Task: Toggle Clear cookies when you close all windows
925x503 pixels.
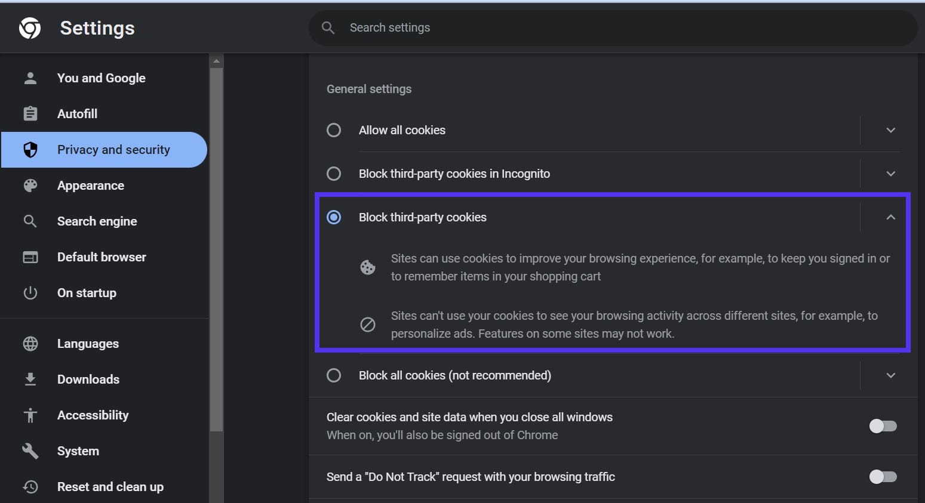Action: pyautogui.click(x=883, y=426)
